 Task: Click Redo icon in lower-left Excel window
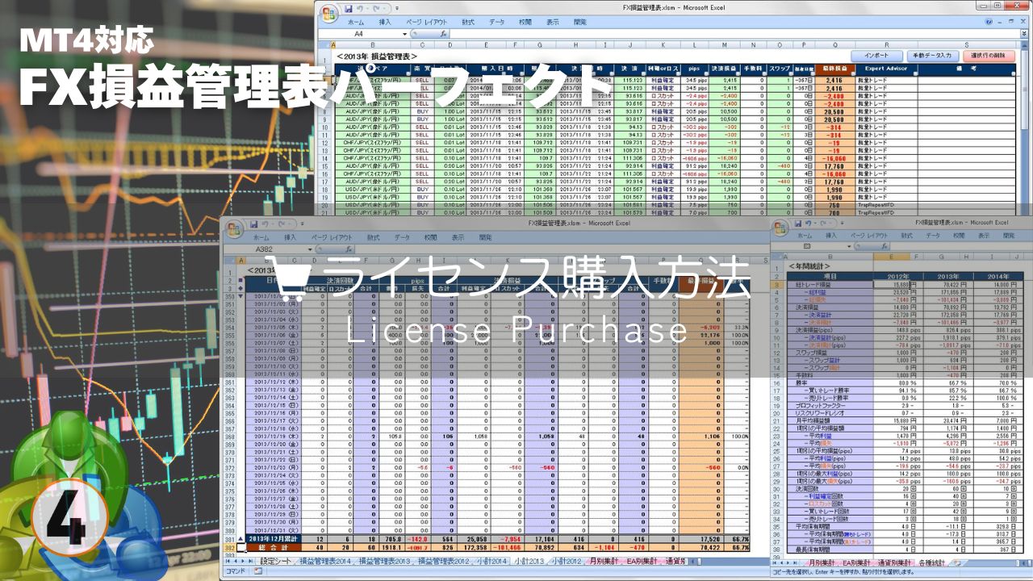(282, 223)
